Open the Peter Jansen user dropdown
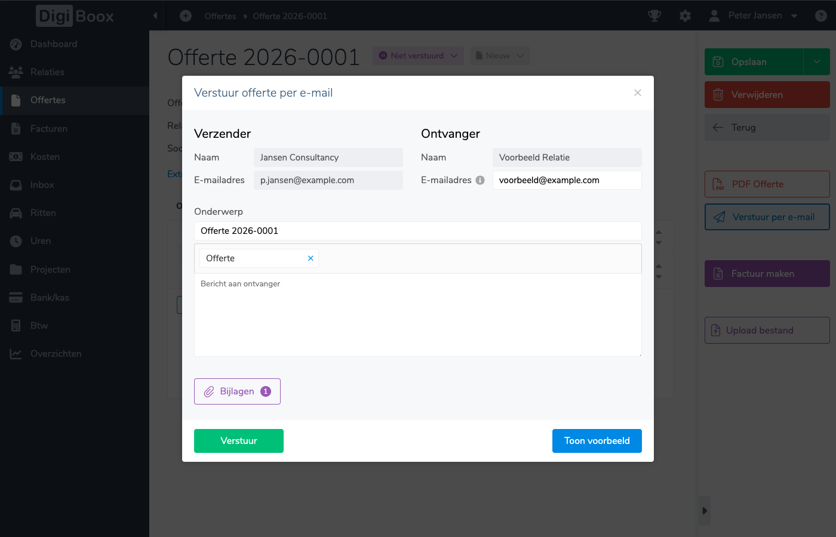836x537 pixels. 754,16
